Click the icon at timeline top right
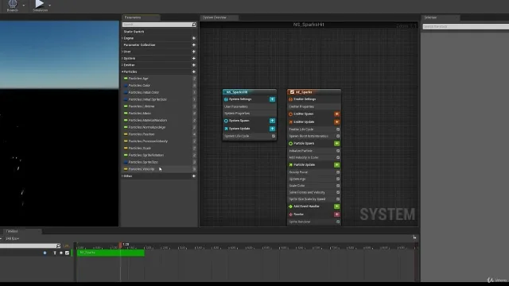 414,238
